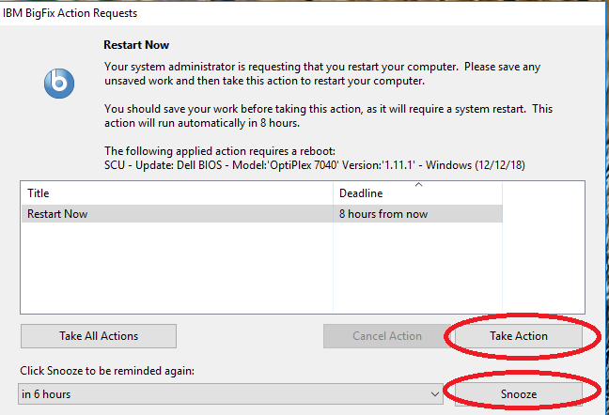Screen dimensions: 609x415
Task: Click the blue BigFix logo icon
Action: click(x=57, y=83)
